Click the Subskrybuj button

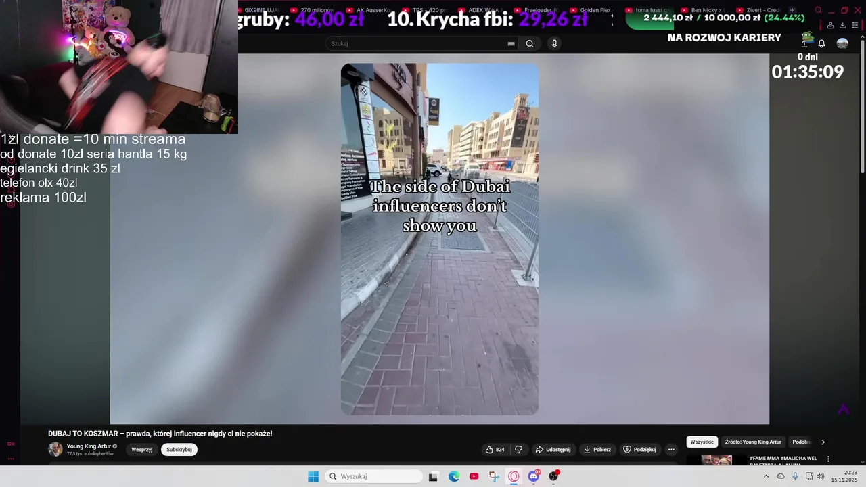[x=179, y=449]
